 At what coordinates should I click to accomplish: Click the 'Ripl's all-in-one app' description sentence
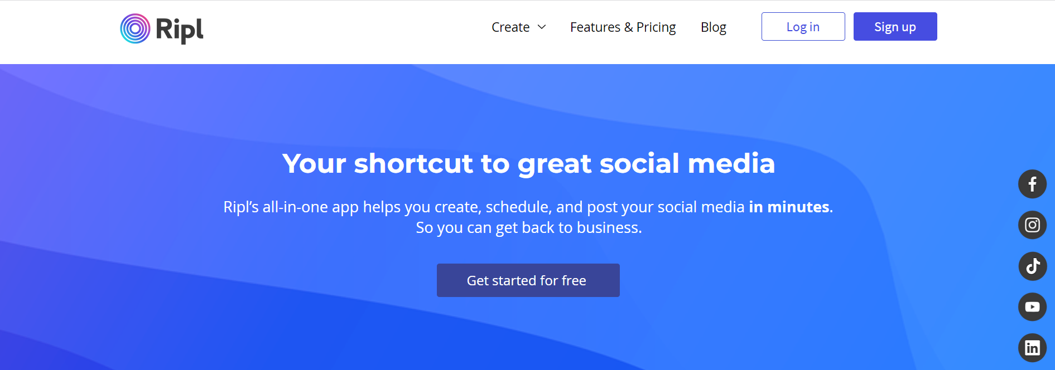click(x=528, y=207)
